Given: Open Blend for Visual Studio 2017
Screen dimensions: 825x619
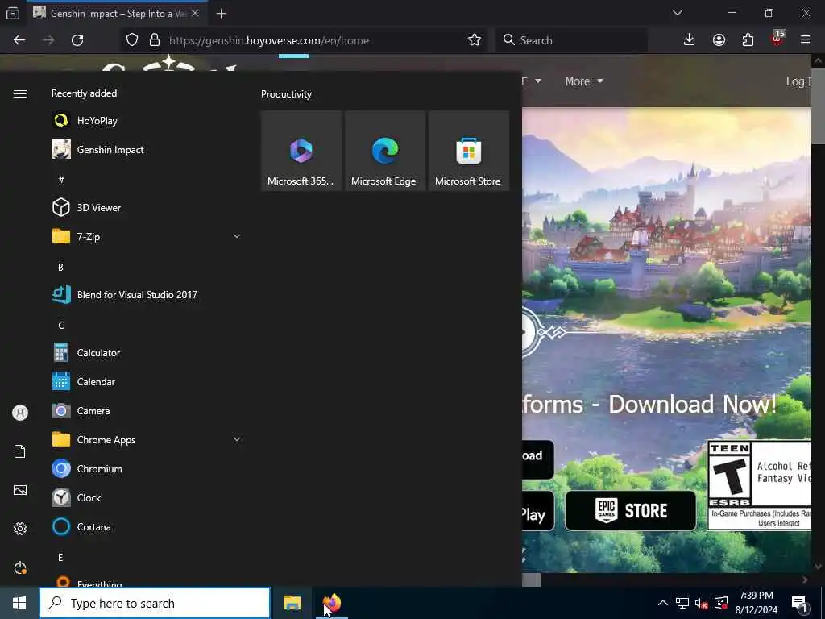Looking at the screenshot, I should pyautogui.click(x=147, y=295).
